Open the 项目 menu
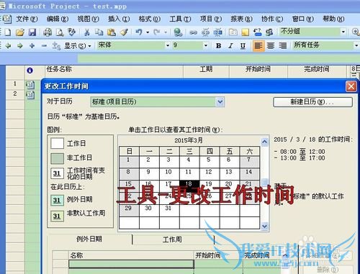 tap(211, 19)
